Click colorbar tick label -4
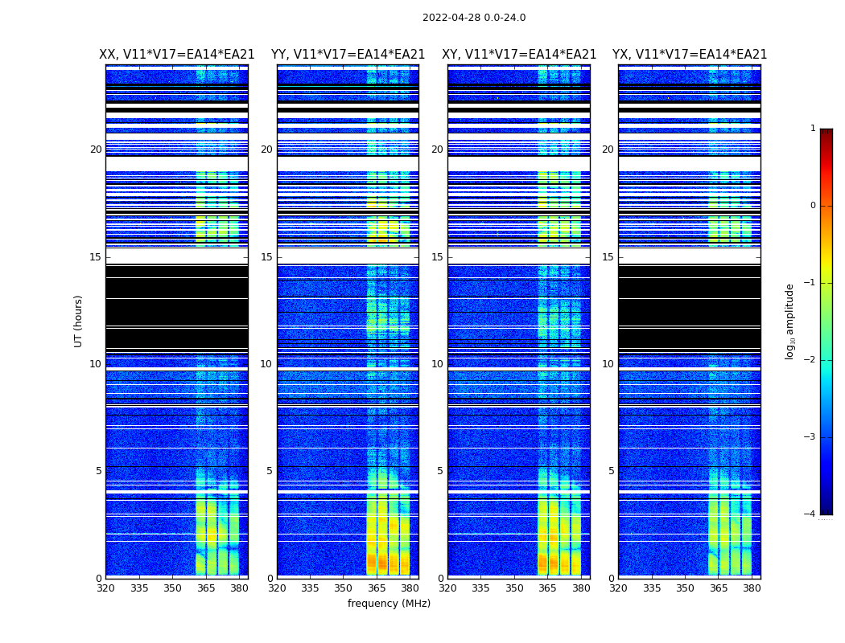Image resolution: width=845 pixels, height=643 pixels. (x=812, y=514)
